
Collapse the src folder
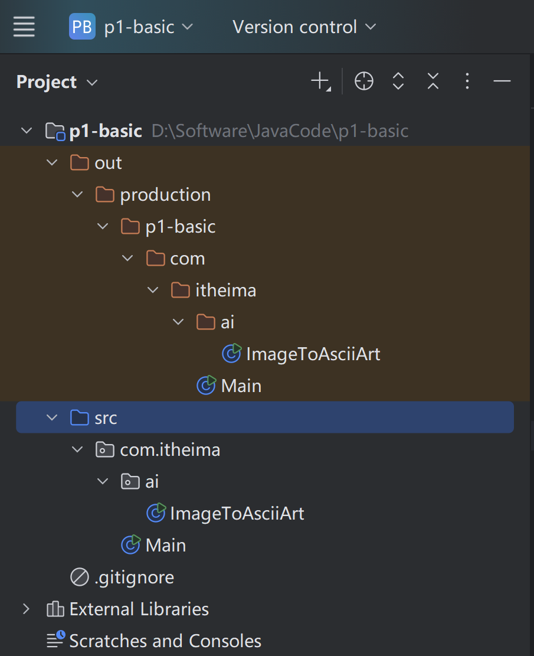pyautogui.click(x=52, y=418)
